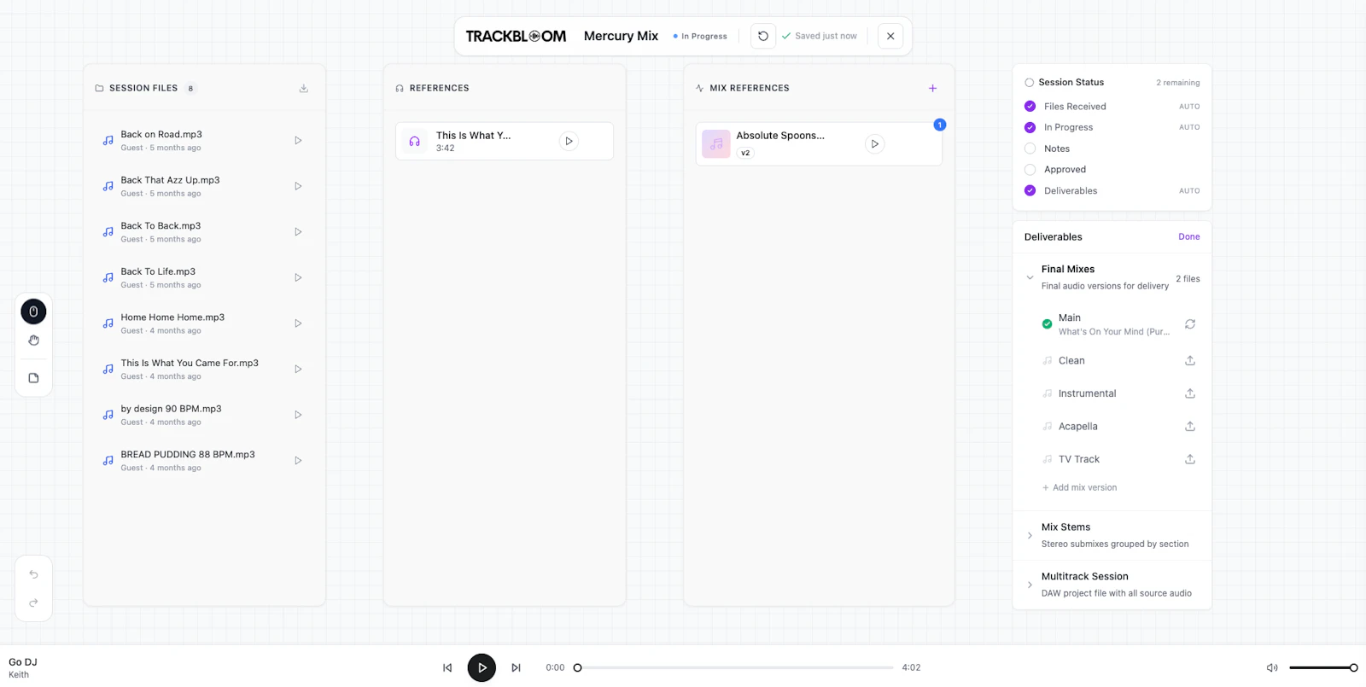This screenshot has width=1366, height=687.
Task: Click the v2 version tag
Action: pos(745,154)
